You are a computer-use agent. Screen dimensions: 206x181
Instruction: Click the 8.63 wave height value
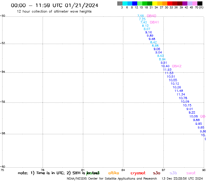(160, 56)
